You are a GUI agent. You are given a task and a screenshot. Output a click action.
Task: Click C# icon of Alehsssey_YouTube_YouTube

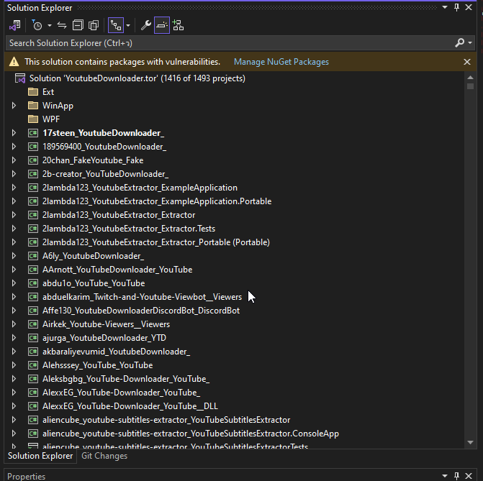pos(33,365)
